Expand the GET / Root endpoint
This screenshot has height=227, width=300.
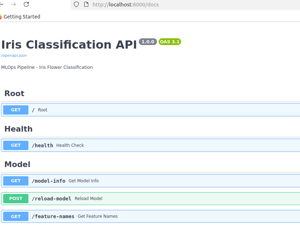[142, 110]
